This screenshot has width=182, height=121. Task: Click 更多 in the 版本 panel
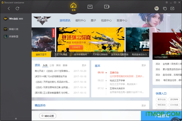144,65
